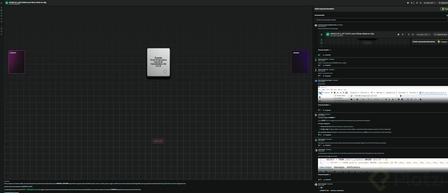Flip the center card about Z a A

pyautogui.click(x=158, y=63)
